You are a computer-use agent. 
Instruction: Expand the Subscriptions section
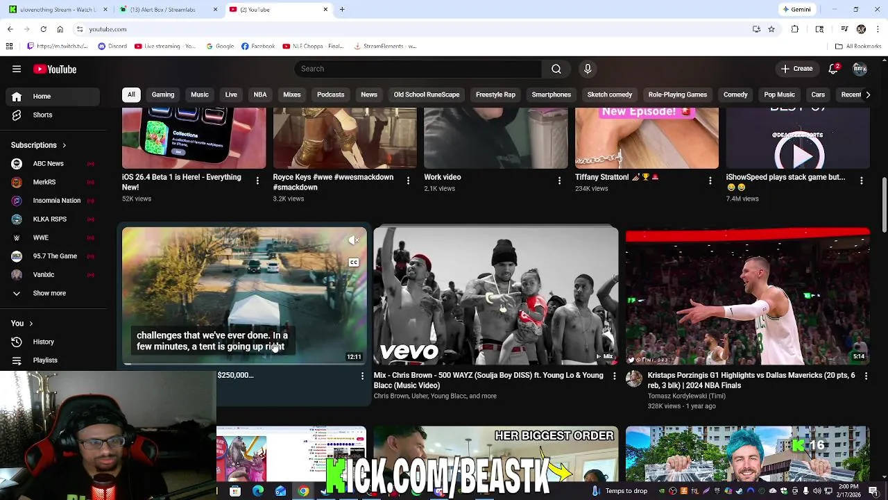point(38,145)
